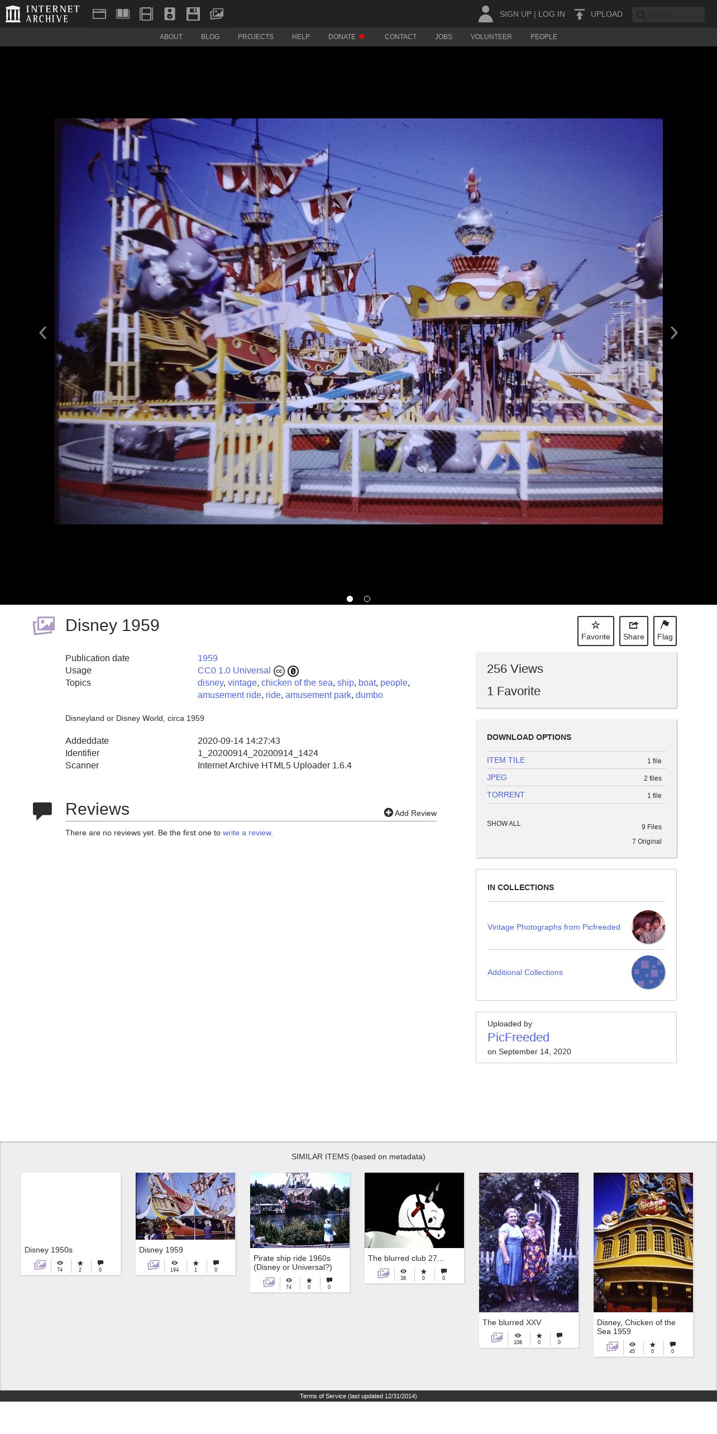The width and height of the screenshot is (717, 1434).
Task: Open the ABOUT menu item
Action: pyautogui.click(x=171, y=37)
